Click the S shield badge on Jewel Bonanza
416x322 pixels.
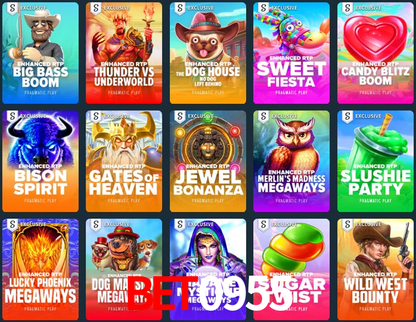180,116
